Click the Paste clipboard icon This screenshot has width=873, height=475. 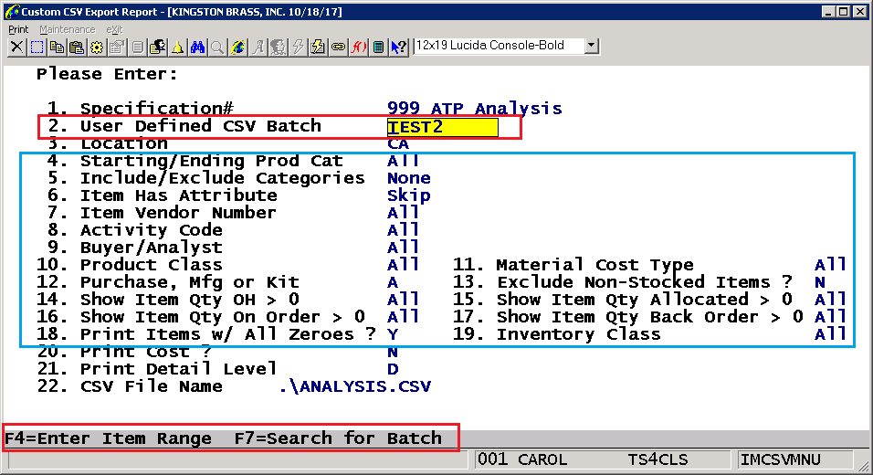pyautogui.click(x=77, y=47)
